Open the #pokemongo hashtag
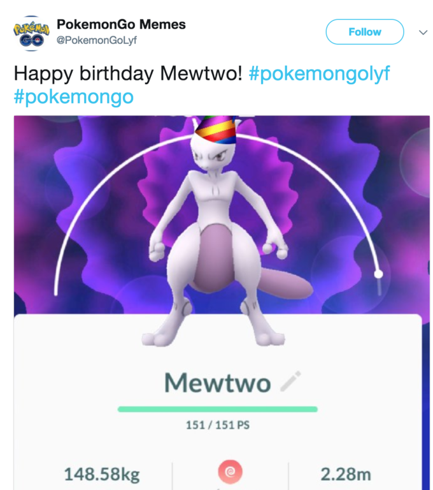The image size is (433, 490). click(74, 97)
